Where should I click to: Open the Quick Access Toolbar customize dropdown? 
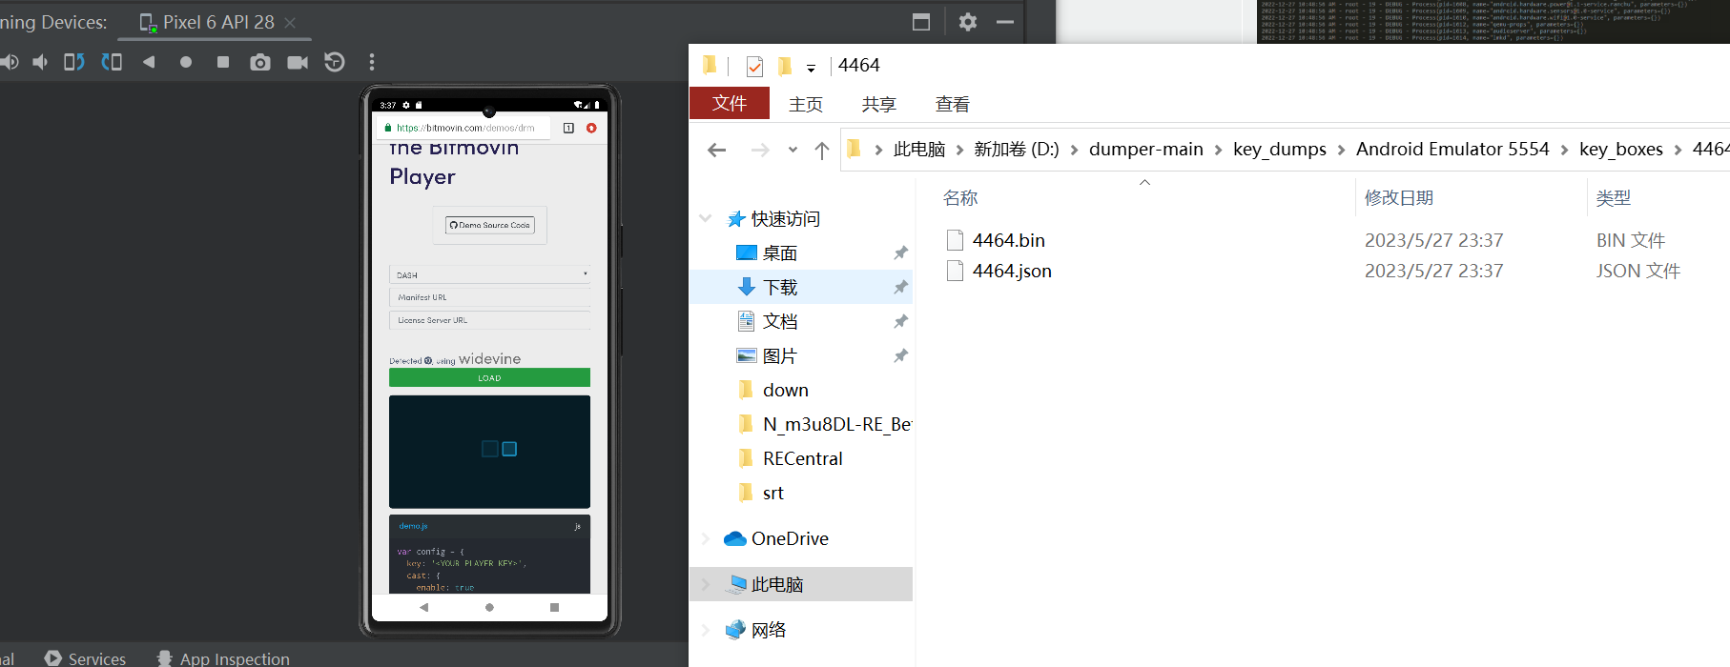(x=811, y=67)
